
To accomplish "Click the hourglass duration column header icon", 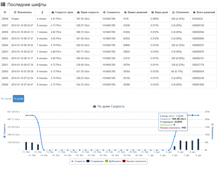I will pos(42,12).
